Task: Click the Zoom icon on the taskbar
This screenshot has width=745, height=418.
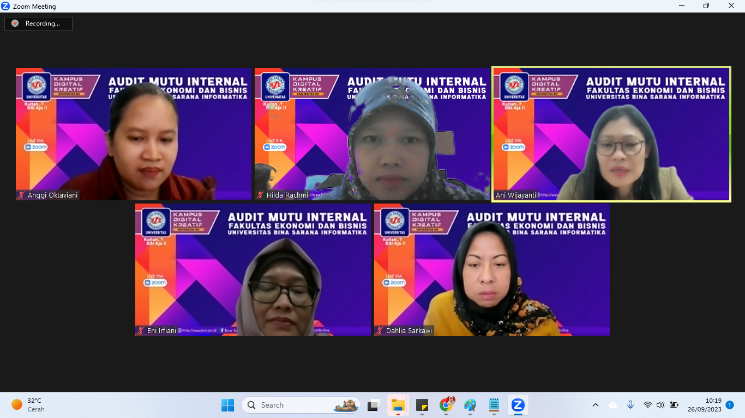Action: click(x=518, y=405)
